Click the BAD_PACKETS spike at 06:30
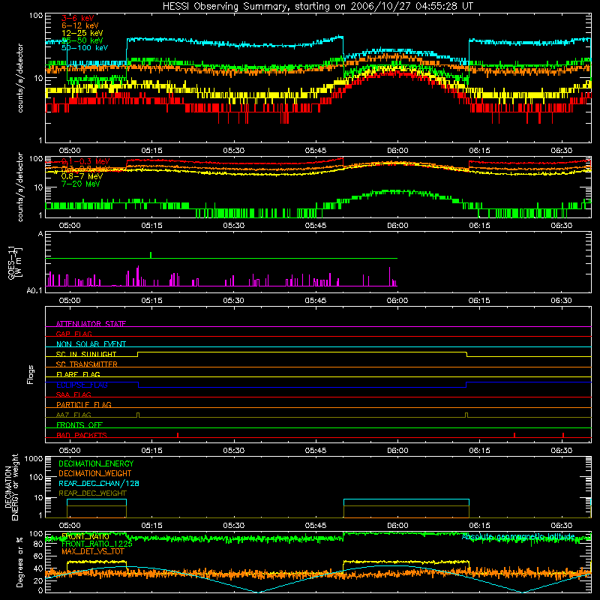The width and height of the screenshot is (600, 600). pos(563,435)
